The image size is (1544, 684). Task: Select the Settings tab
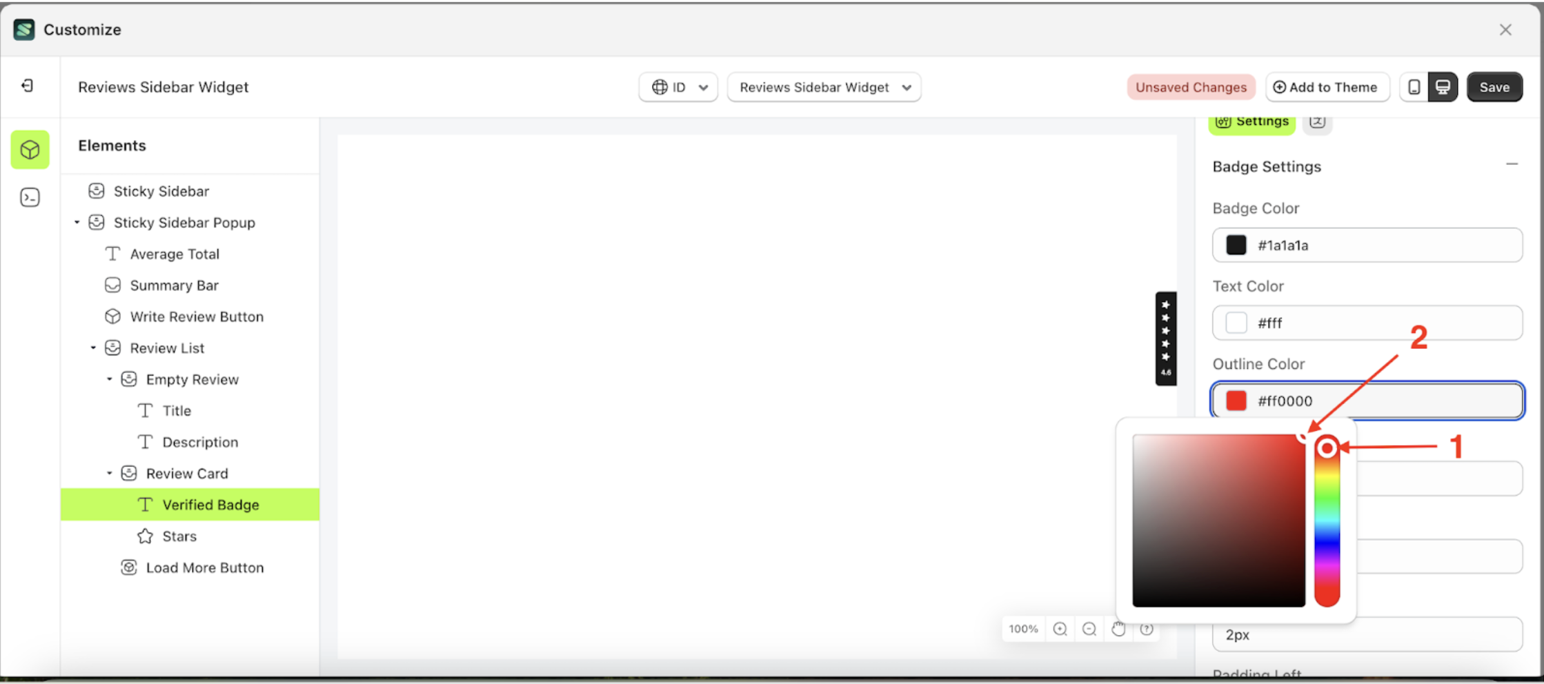pos(1251,121)
